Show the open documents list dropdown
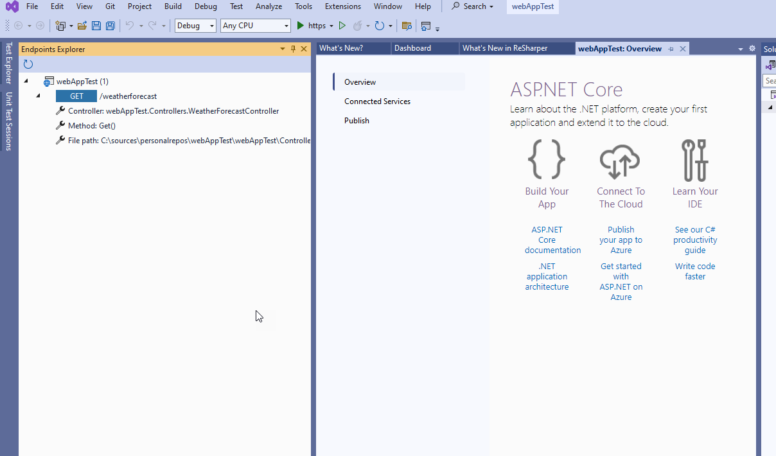The height and width of the screenshot is (456, 776). (740, 49)
